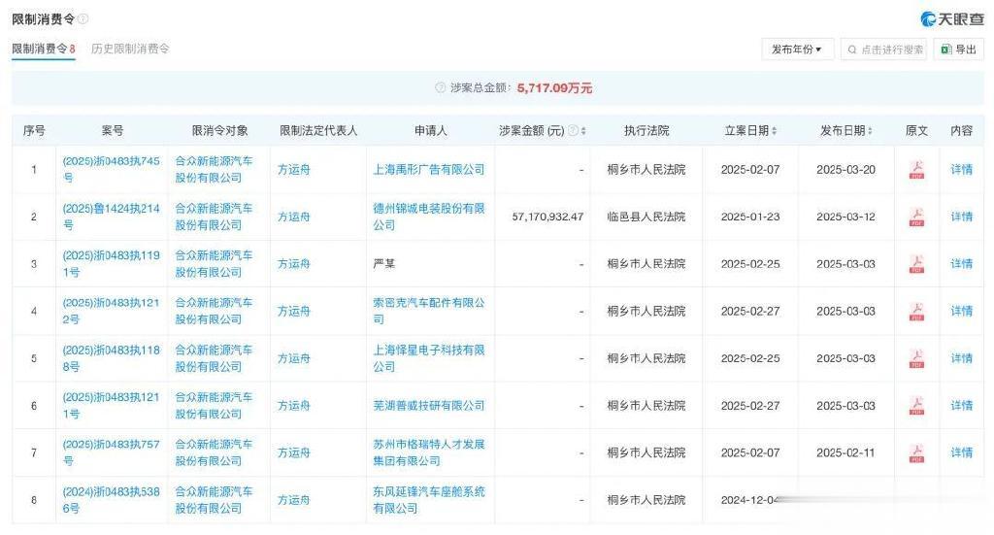Open PDF icon for 上海怿星电子科技 row

pyautogui.click(x=916, y=358)
